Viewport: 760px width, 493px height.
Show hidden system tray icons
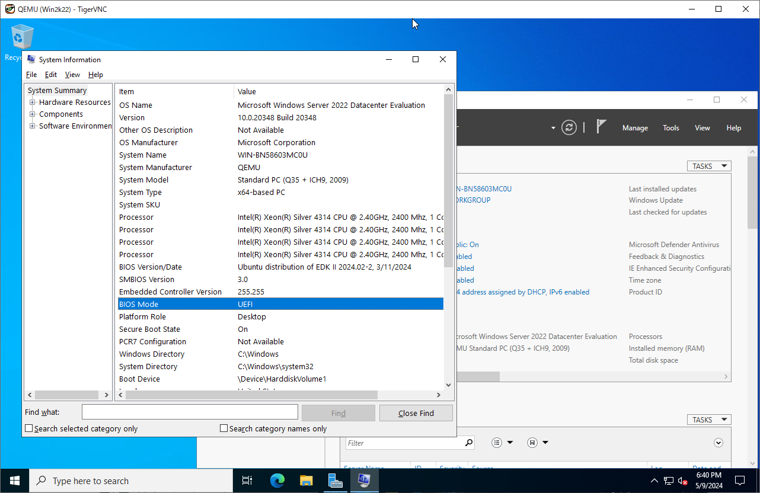654,481
